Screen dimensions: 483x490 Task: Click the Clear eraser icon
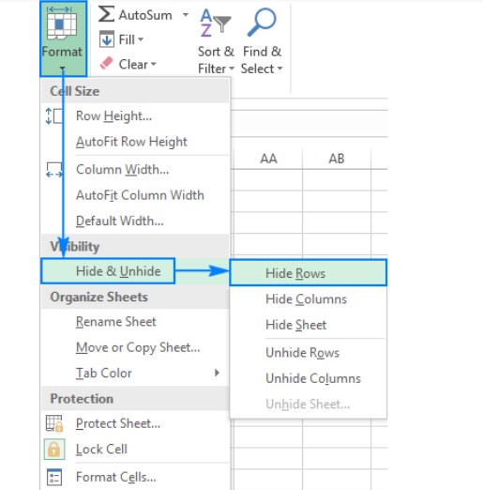[x=106, y=64]
